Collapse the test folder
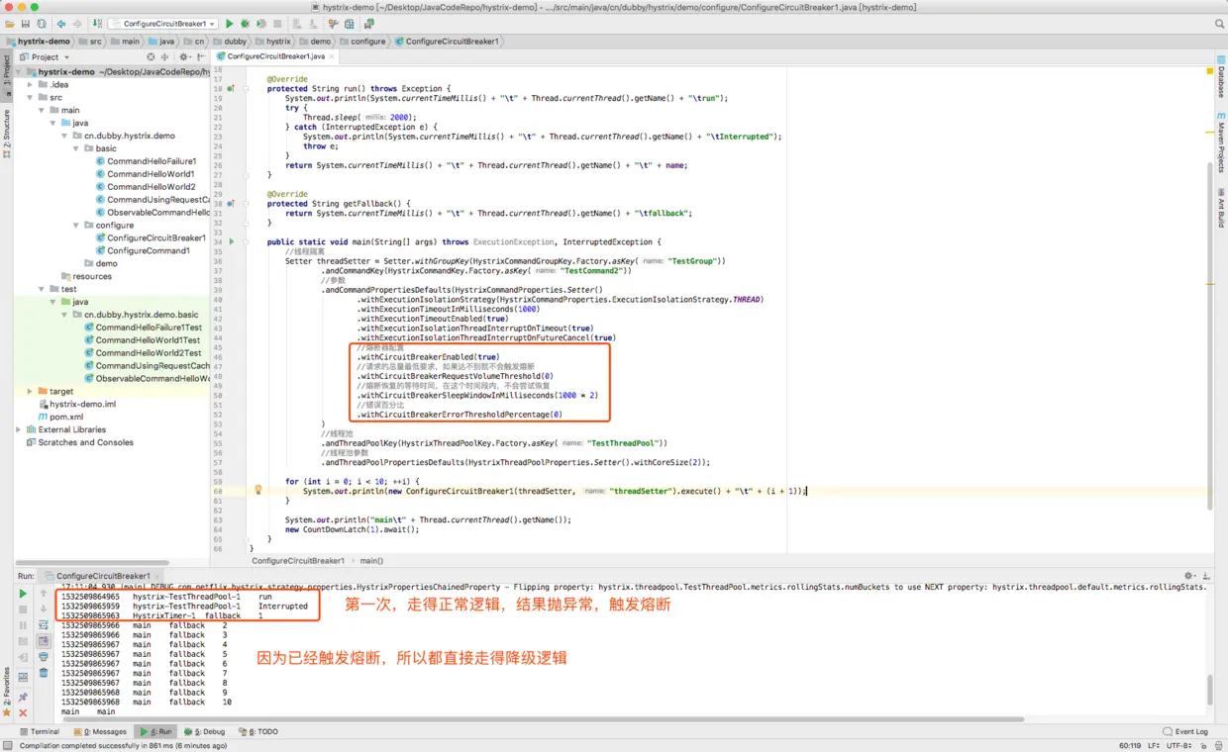Image resolution: width=1228 pixels, height=752 pixels. (42, 289)
